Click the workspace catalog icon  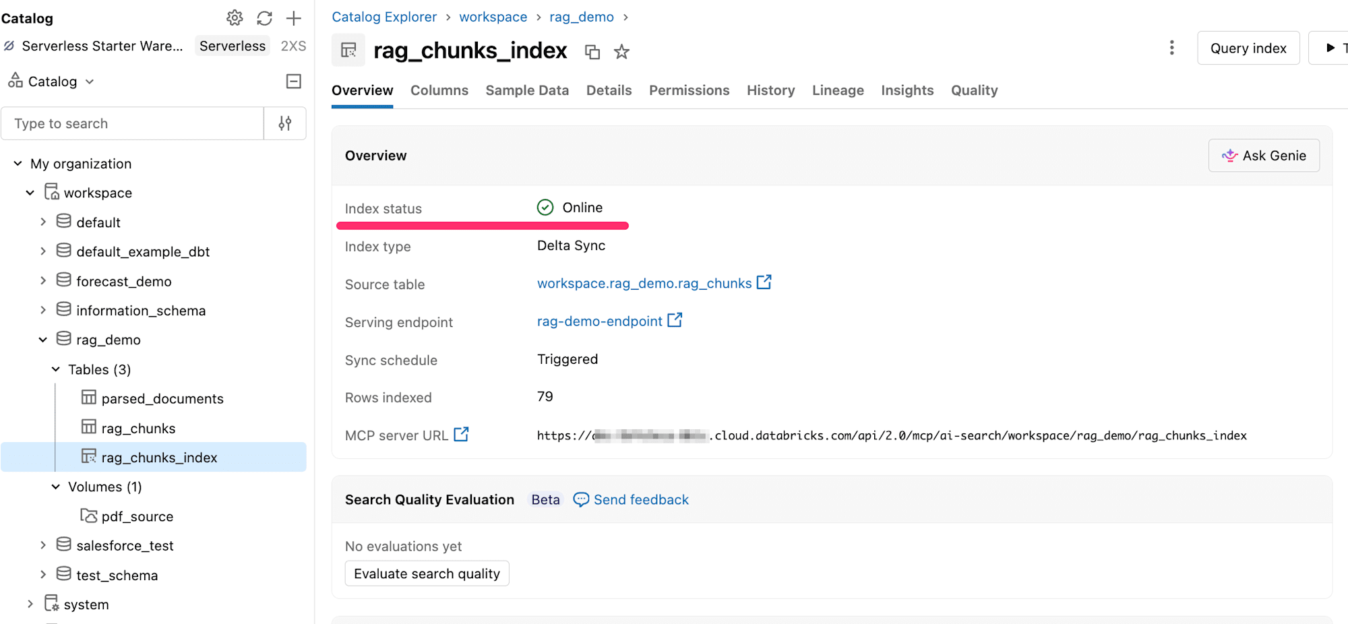(51, 192)
